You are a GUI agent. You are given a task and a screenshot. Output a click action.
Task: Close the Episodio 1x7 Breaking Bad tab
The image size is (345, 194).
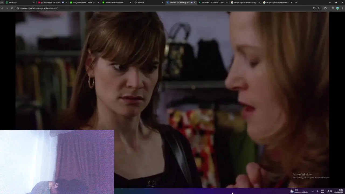[195, 2]
